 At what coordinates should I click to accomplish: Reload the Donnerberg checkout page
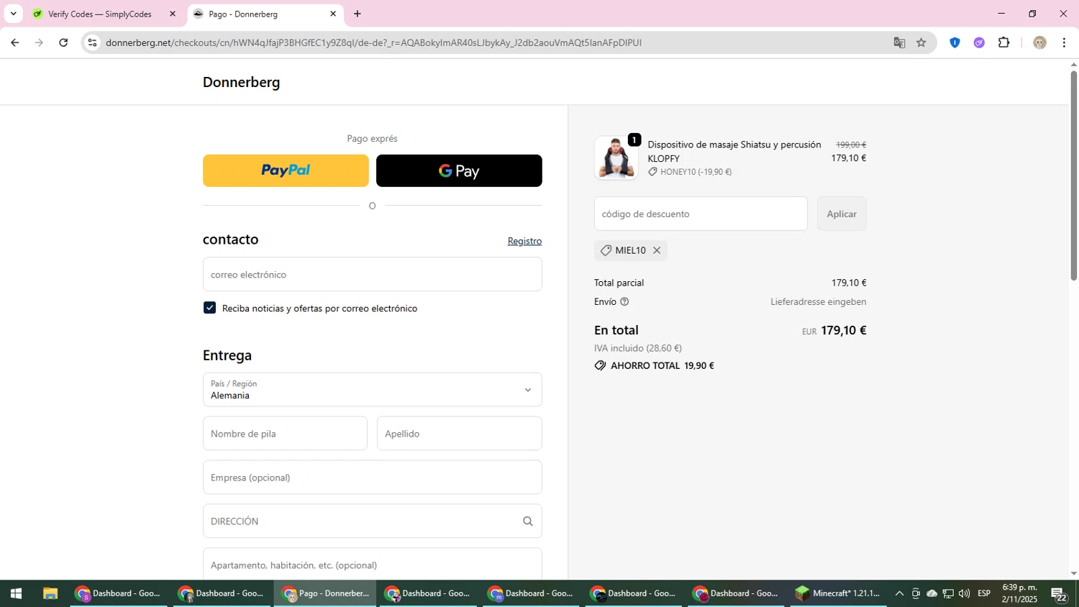click(x=63, y=42)
